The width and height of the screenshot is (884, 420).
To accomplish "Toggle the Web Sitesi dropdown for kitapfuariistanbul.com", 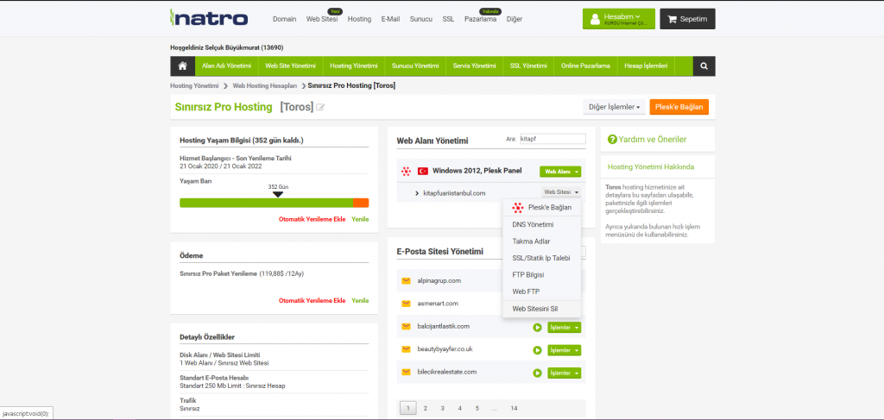I will (559, 192).
